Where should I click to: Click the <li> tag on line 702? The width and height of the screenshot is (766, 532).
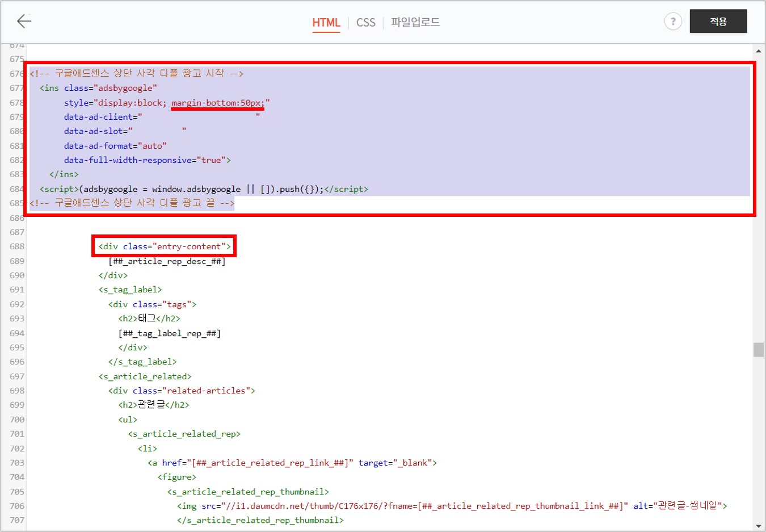click(x=148, y=449)
